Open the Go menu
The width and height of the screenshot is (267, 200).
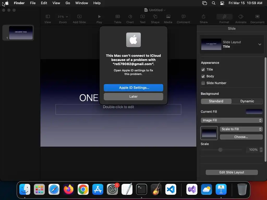(x=68, y=3)
